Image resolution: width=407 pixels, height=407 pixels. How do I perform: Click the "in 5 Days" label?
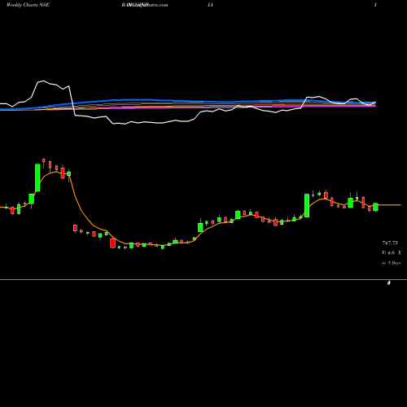(x=391, y=263)
